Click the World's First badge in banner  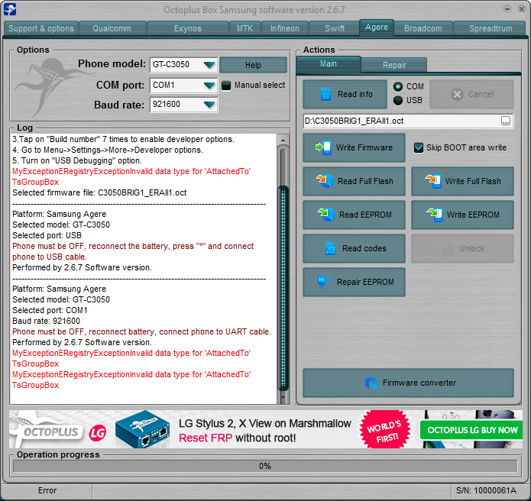click(385, 429)
